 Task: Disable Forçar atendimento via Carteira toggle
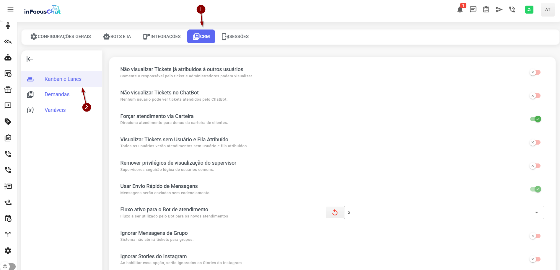[535, 119]
